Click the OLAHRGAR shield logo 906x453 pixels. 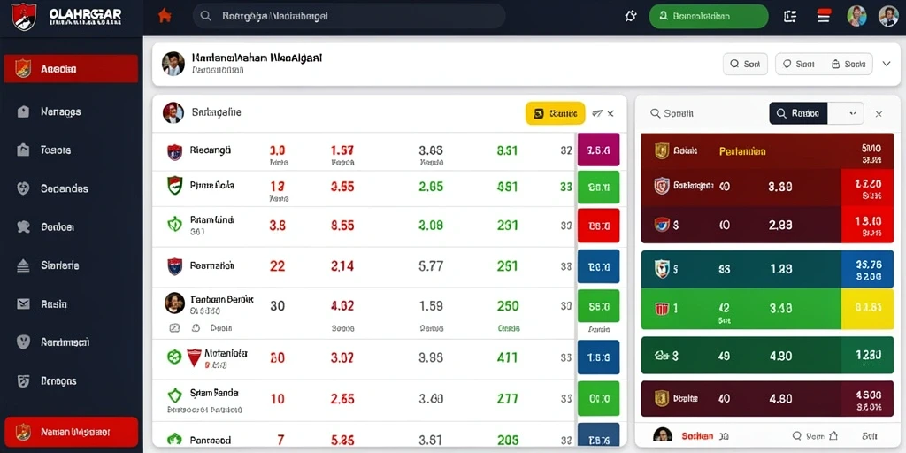click(x=24, y=17)
